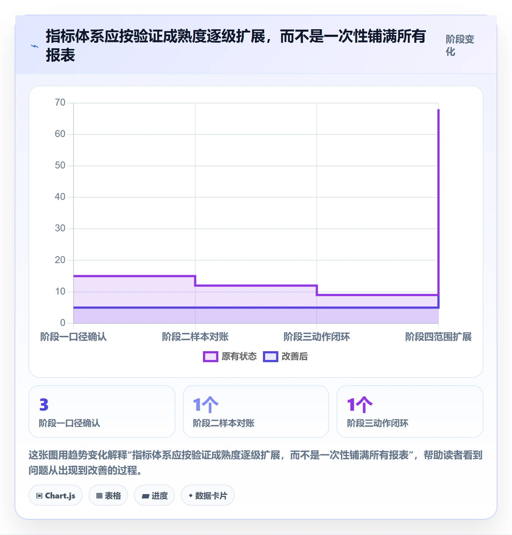This screenshot has height=535, width=512.
Task: Click the bar icon in 进度 chip
Action: pyautogui.click(x=145, y=496)
